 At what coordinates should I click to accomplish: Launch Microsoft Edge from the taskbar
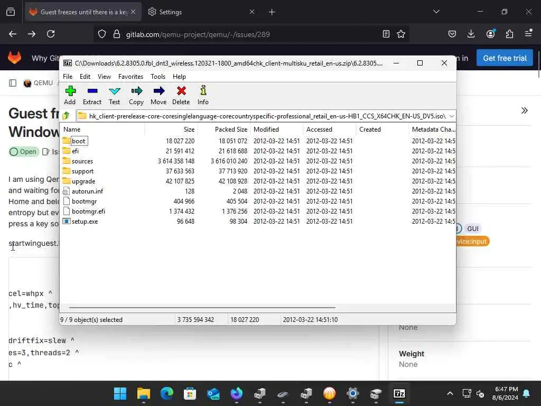[x=166, y=393]
